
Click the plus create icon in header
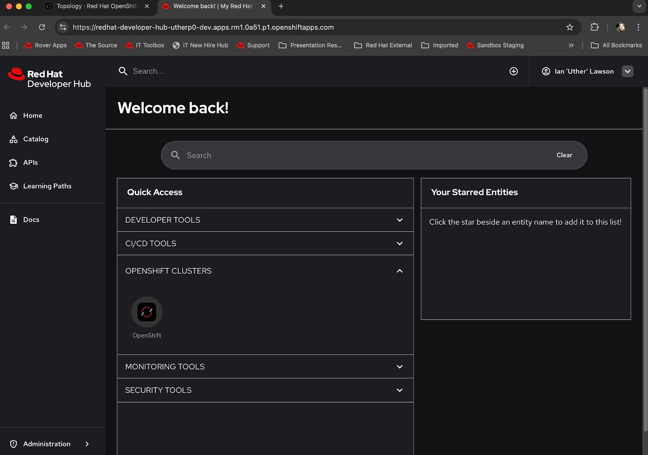[514, 71]
